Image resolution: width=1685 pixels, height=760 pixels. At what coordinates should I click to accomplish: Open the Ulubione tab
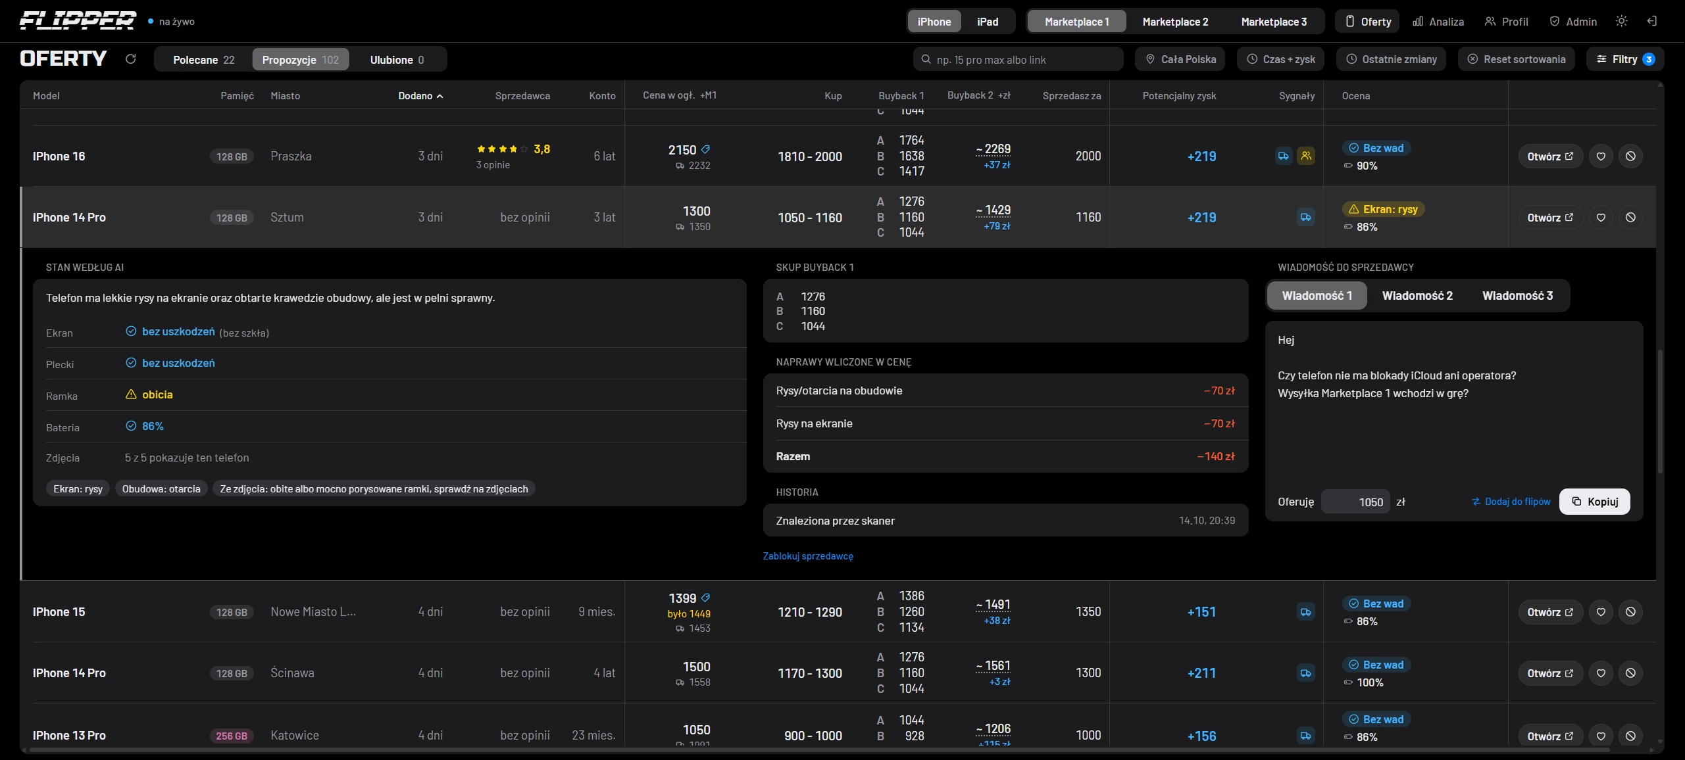(x=397, y=60)
